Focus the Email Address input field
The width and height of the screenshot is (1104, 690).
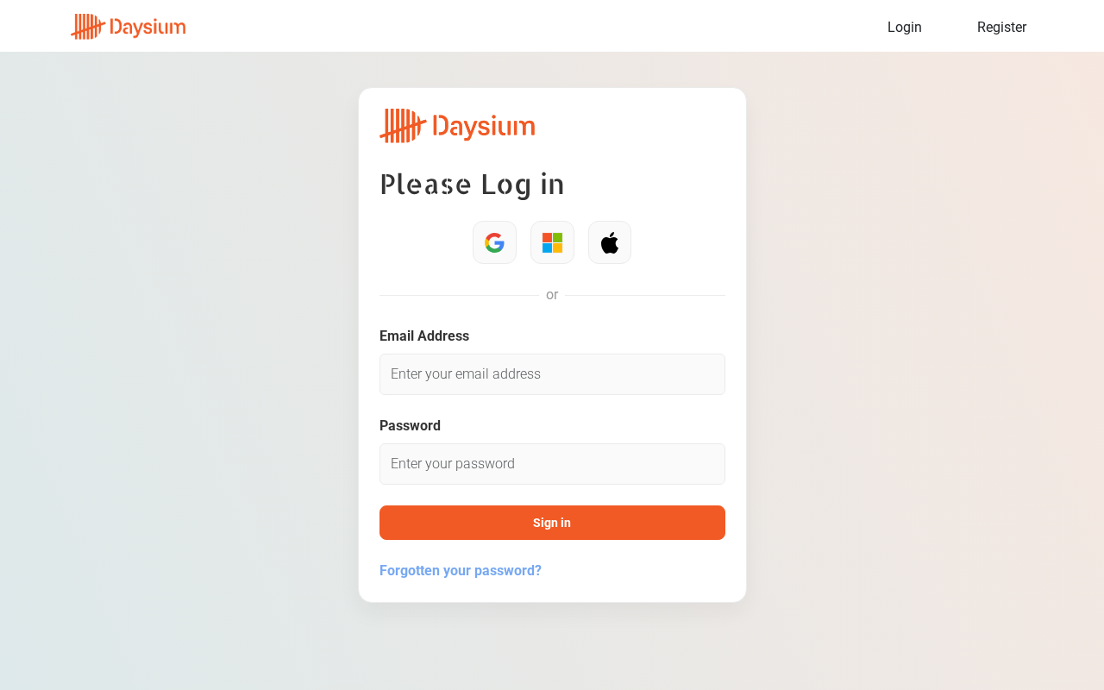point(552,374)
